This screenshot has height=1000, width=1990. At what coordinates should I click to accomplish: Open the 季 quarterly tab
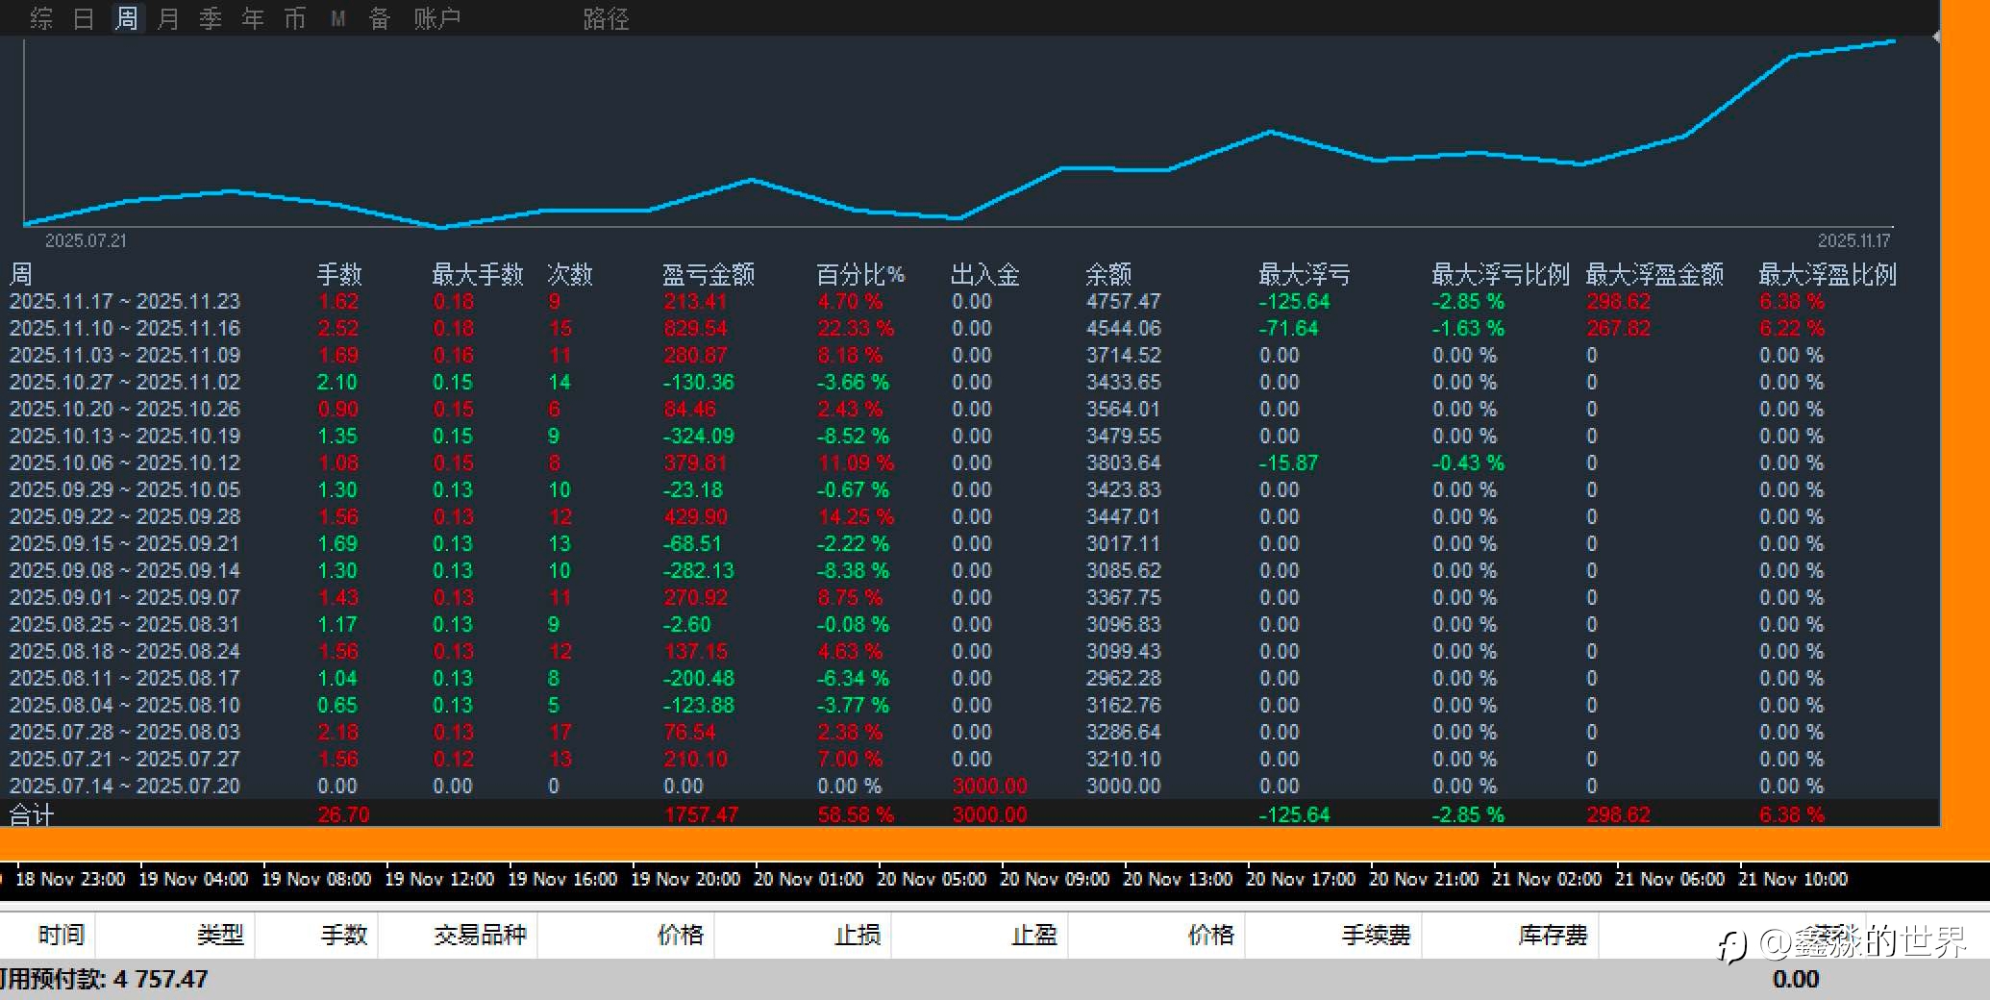pos(211,18)
